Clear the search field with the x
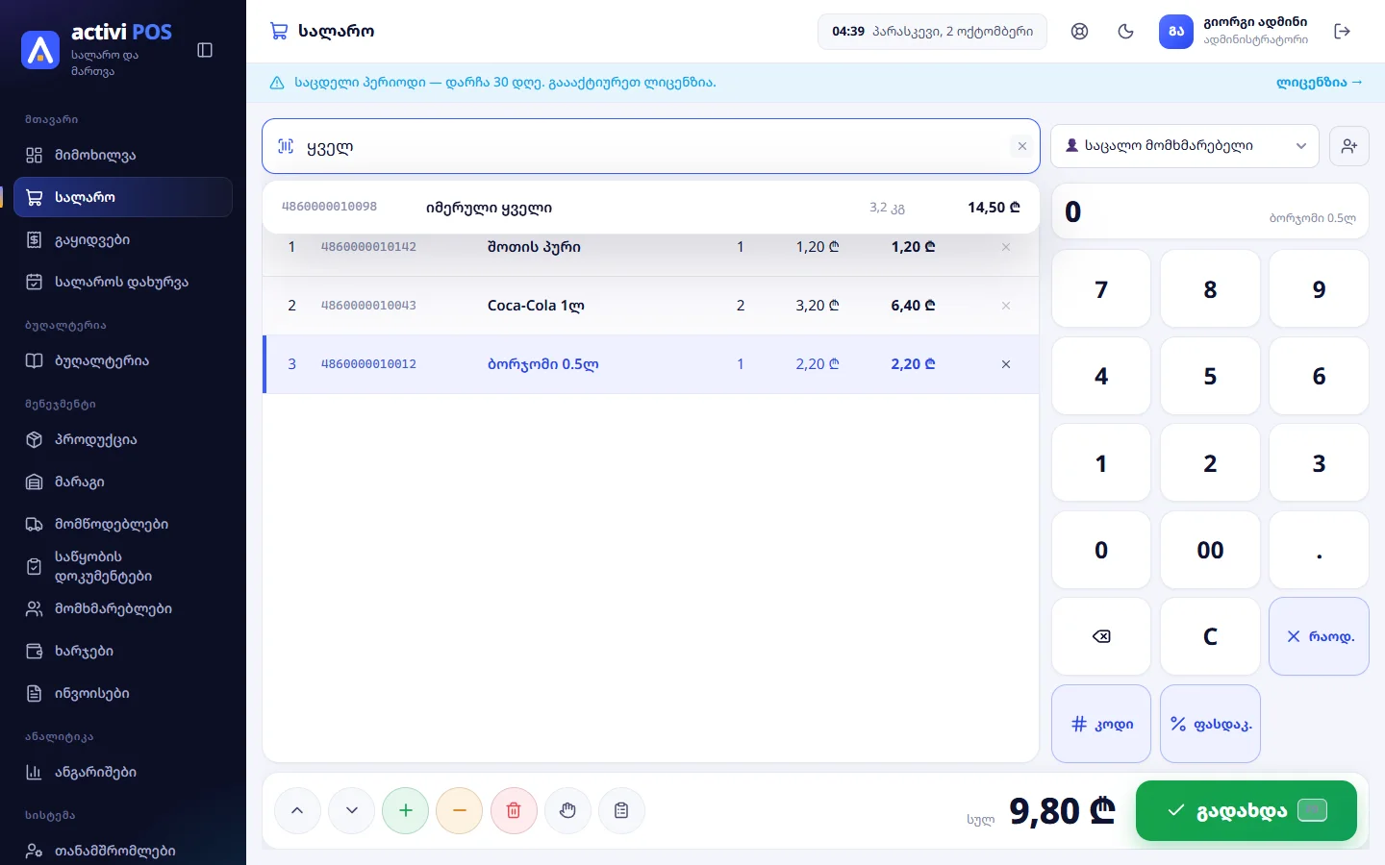Viewport: 1385px width, 865px height. tap(1022, 147)
